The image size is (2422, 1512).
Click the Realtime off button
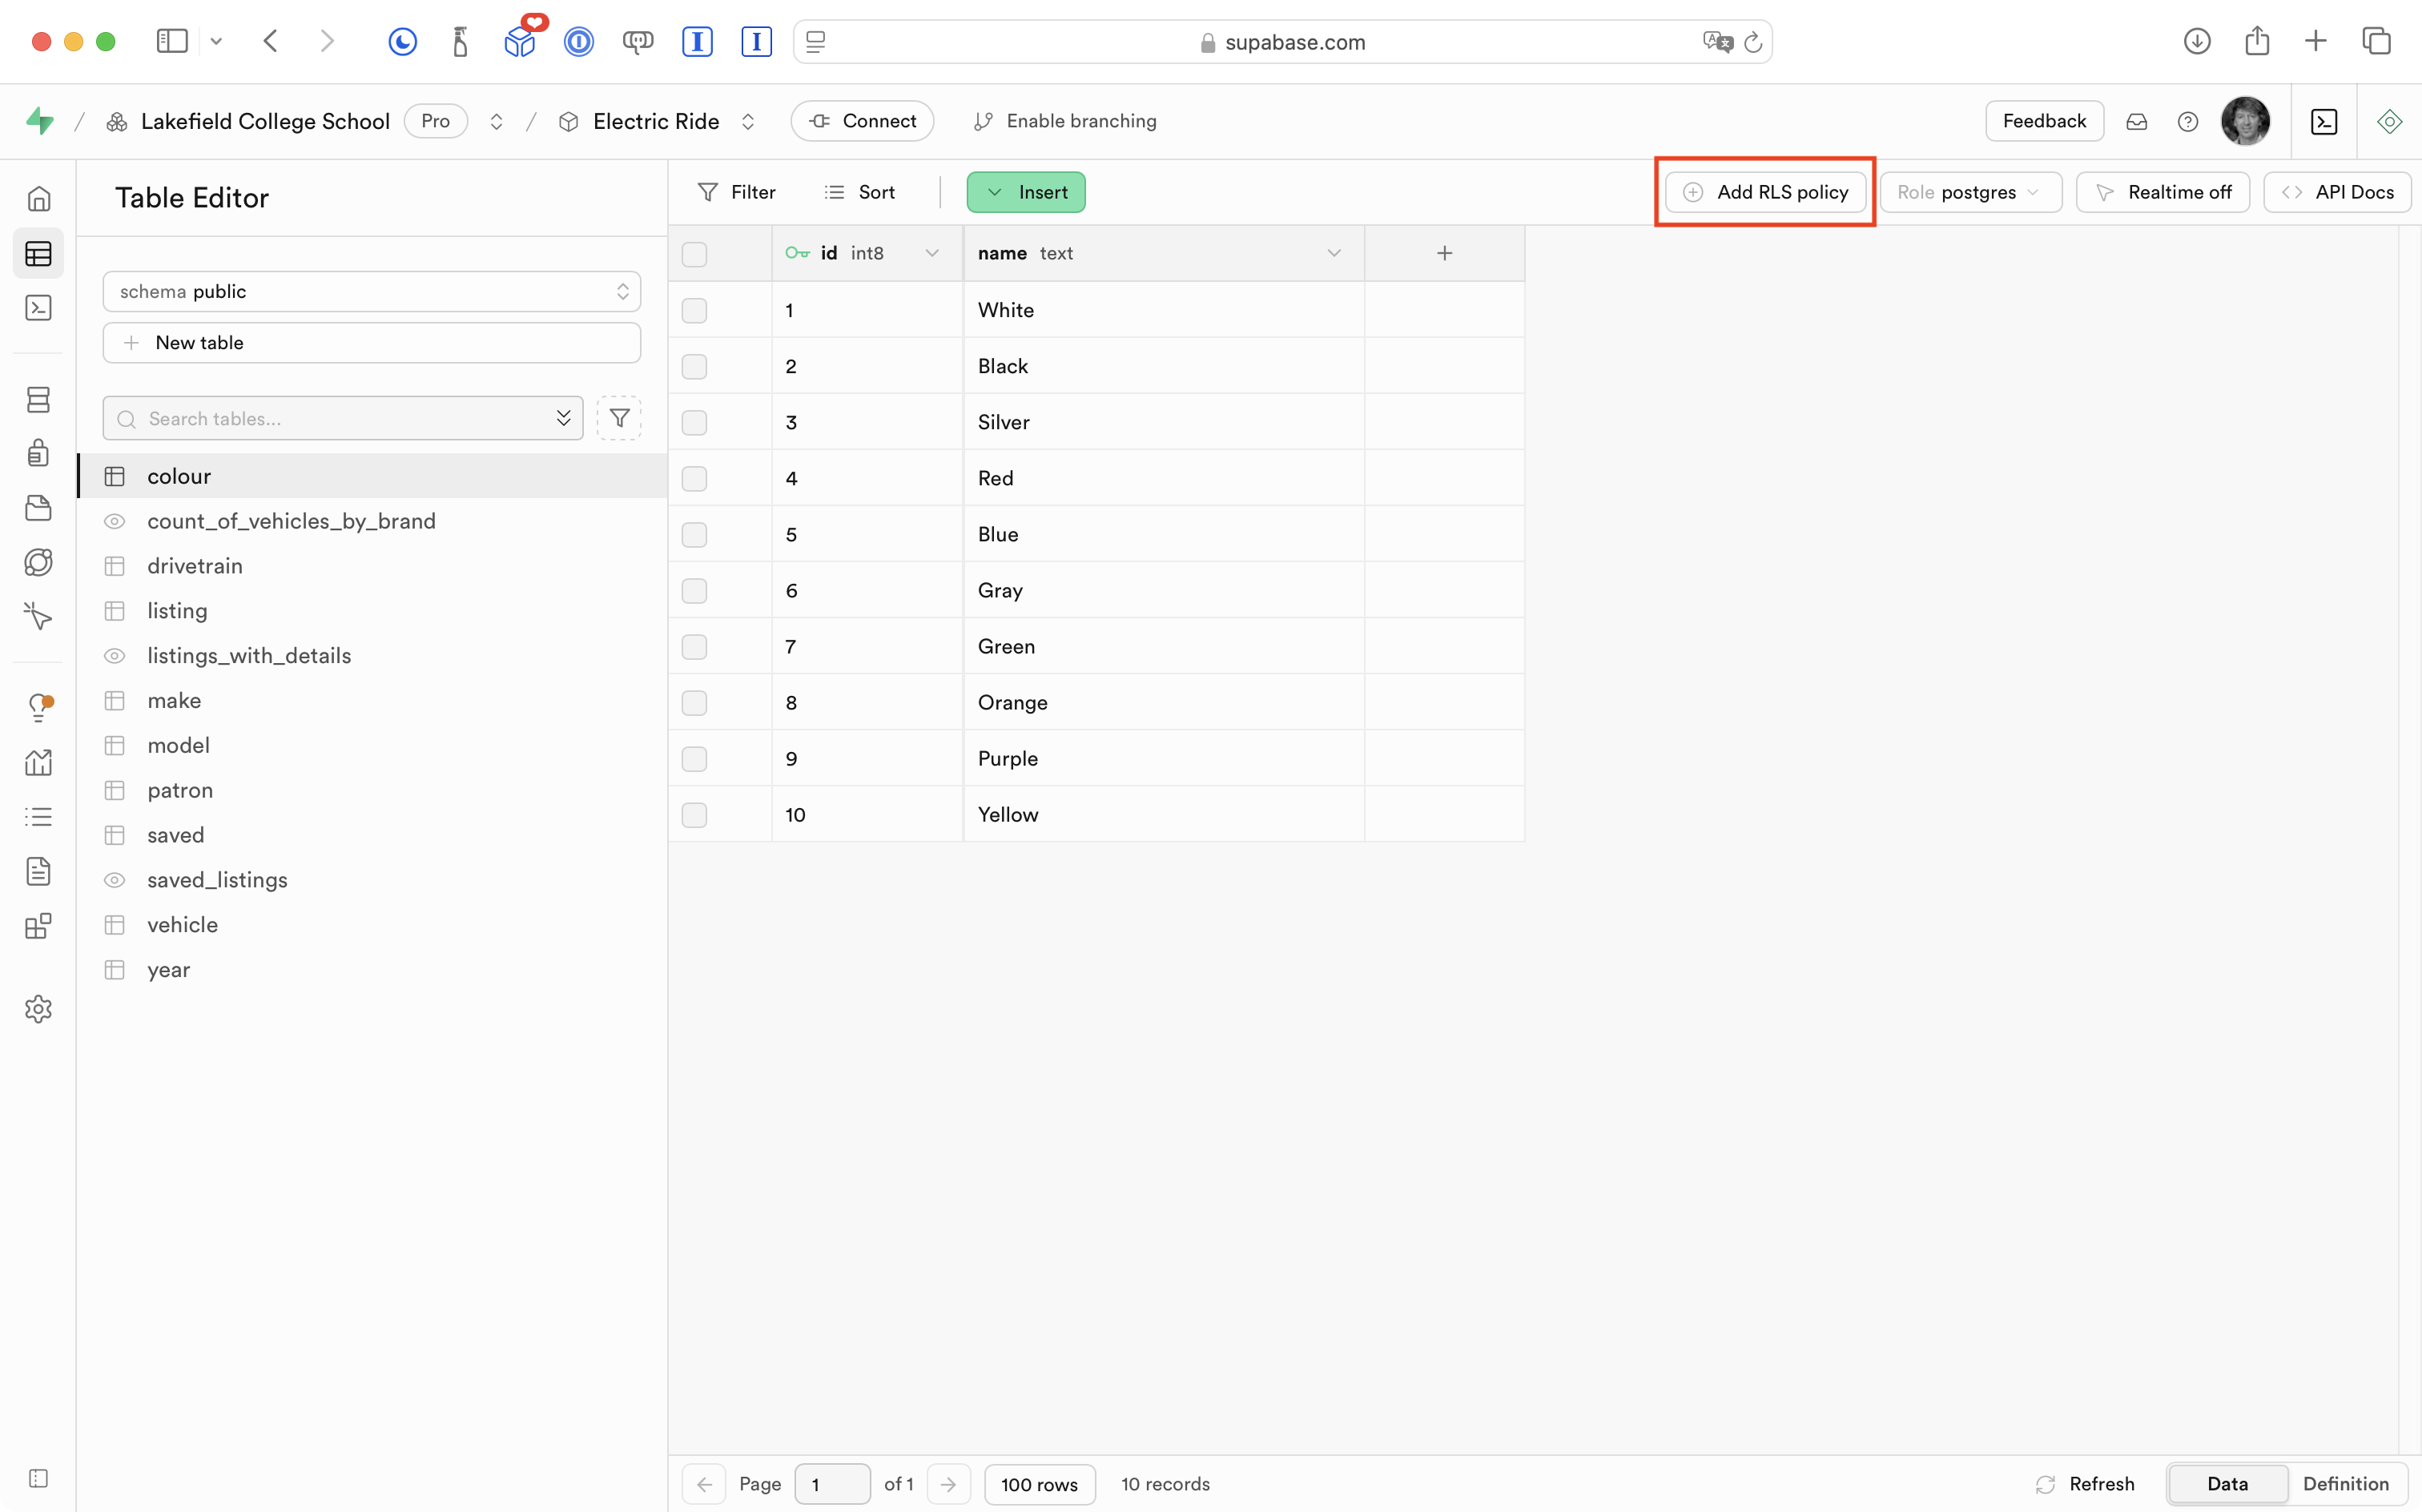(x=2162, y=192)
